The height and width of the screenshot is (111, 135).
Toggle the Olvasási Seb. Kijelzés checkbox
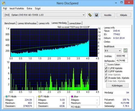106,78
